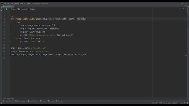Screen dimensions: 189x106
Task: Toggle tool window bars icon at bottom-left corner
Action: pyautogui.click(x=1, y=103)
